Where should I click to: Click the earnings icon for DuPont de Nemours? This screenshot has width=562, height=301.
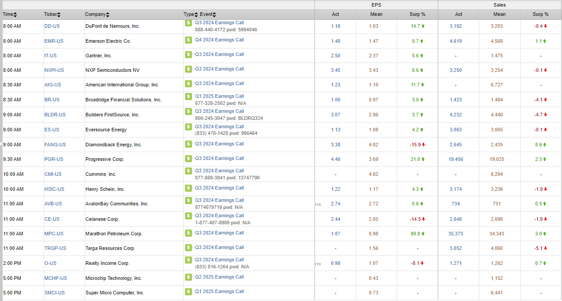pos(188,23)
